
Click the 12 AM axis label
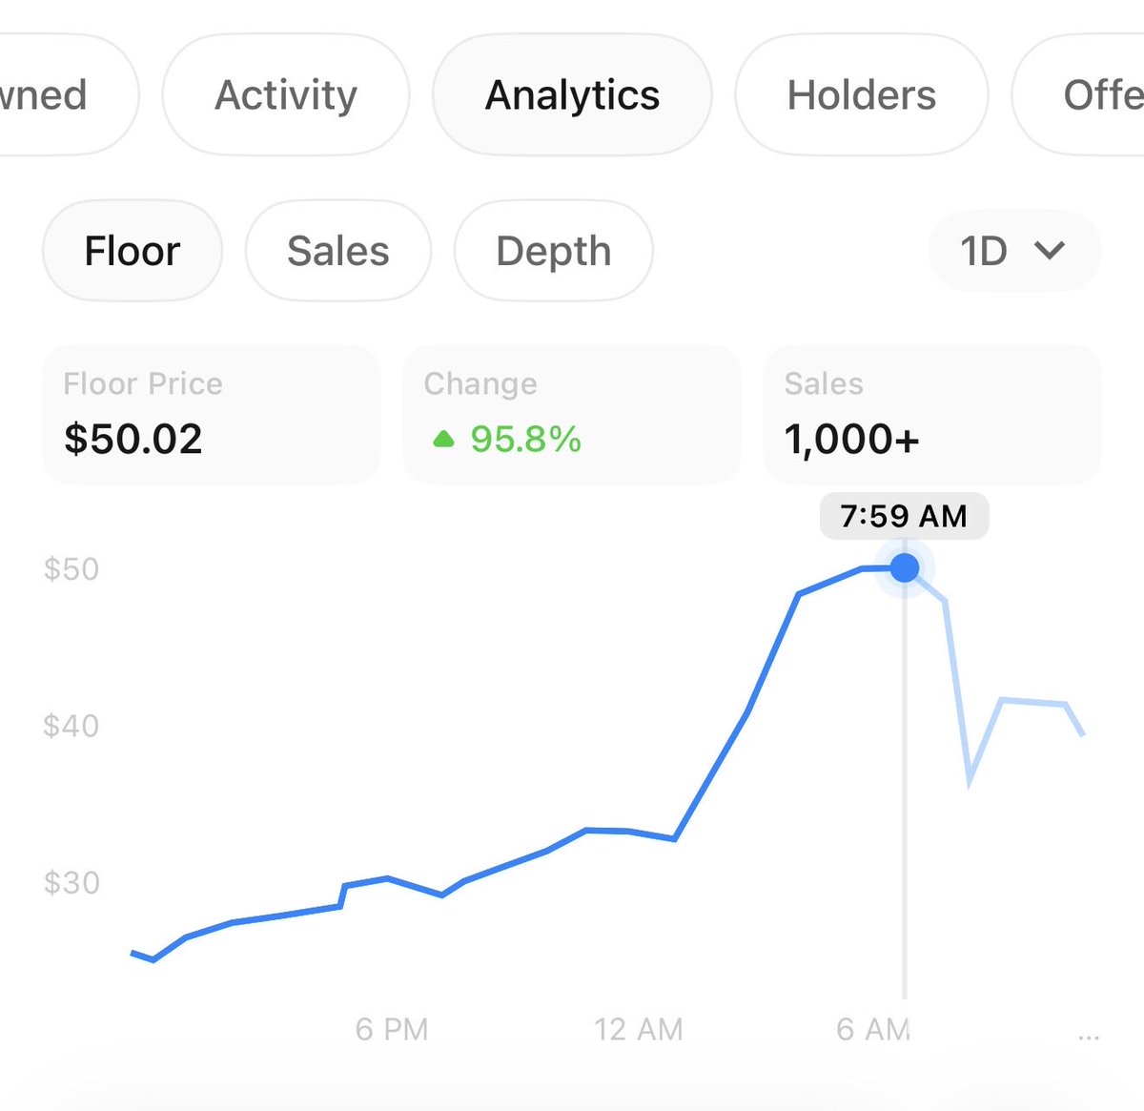[x=639, y=1030]
